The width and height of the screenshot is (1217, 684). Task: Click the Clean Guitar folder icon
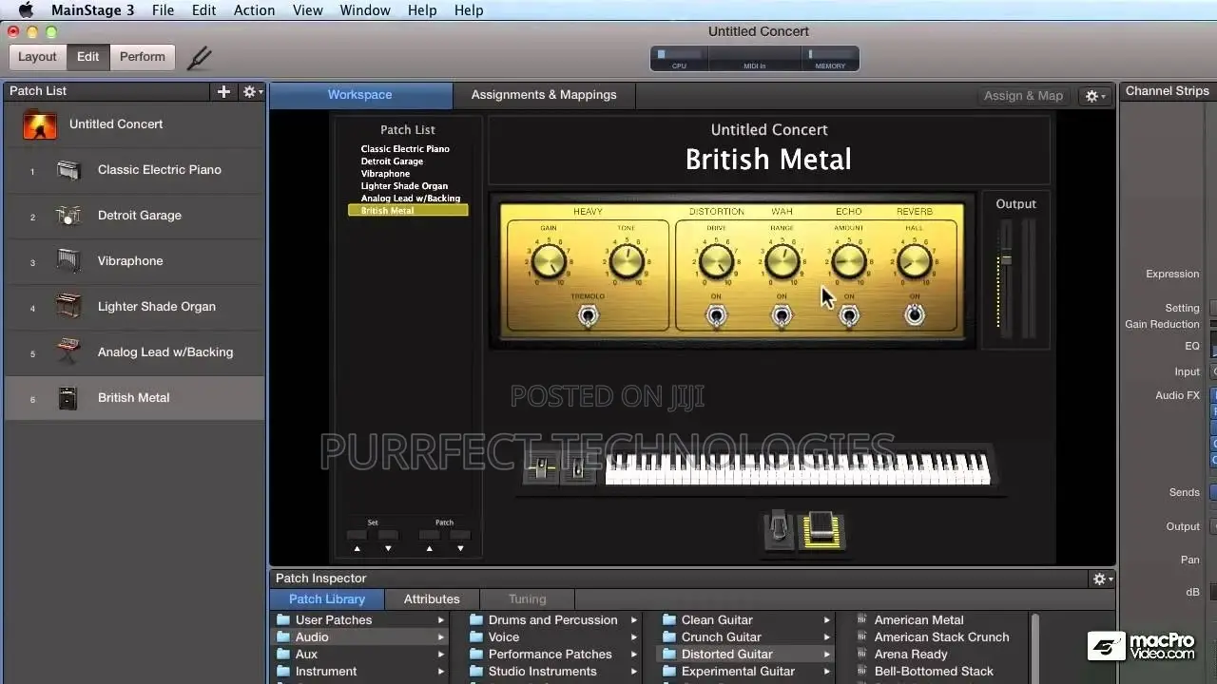669,620
